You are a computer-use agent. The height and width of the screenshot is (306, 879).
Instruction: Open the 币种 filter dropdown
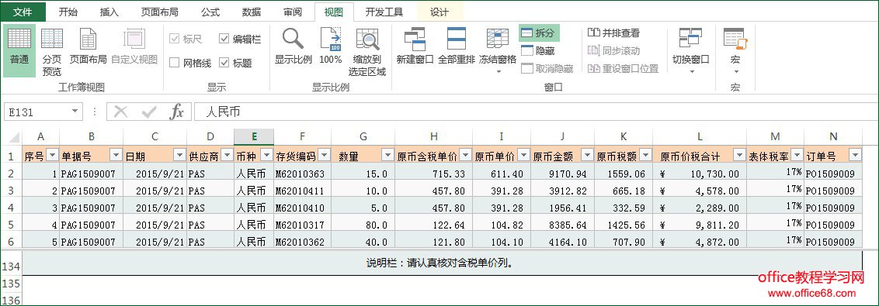point(267,156)
